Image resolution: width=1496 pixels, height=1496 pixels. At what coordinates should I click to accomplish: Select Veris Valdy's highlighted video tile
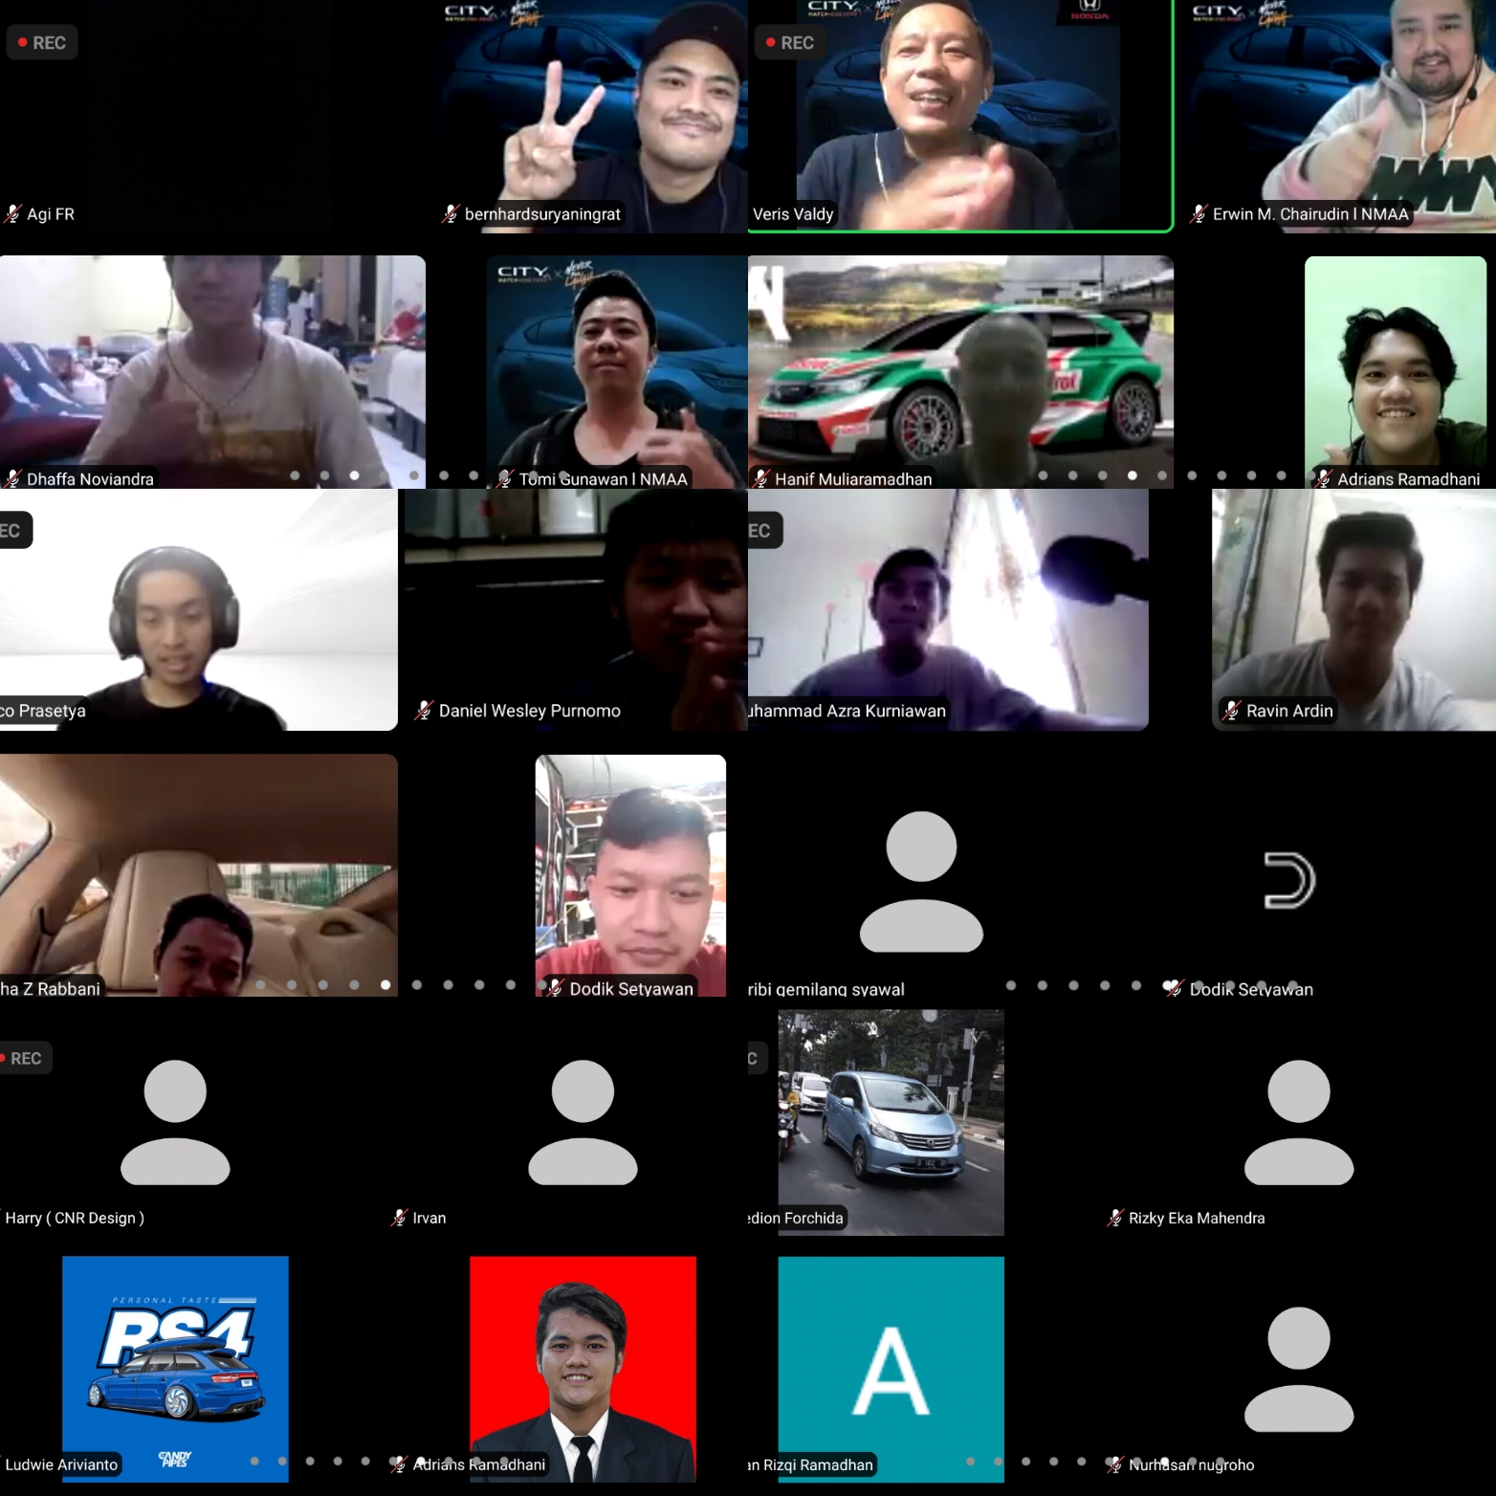coord(959,115)
